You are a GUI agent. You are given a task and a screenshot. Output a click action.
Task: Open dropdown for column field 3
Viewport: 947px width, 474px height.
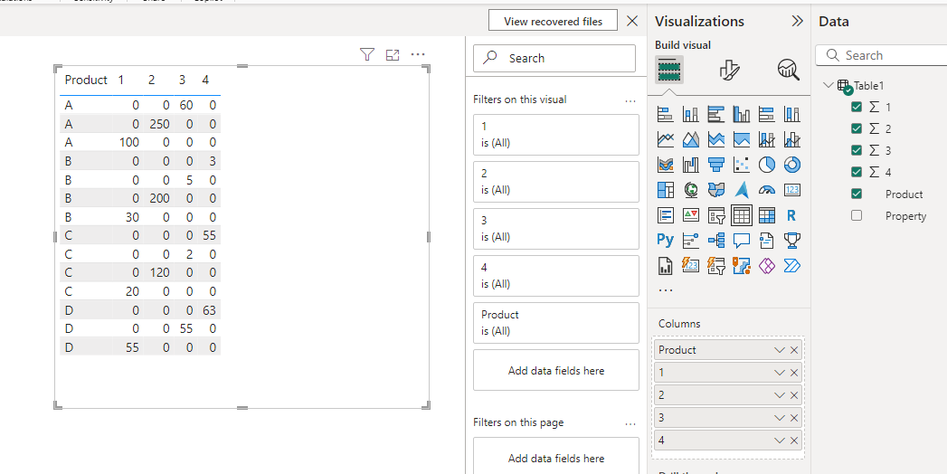click(779, 418)
